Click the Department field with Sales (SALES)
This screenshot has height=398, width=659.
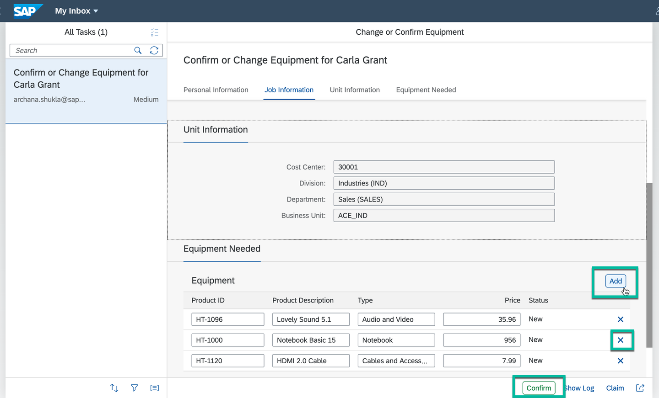(x=444, y=199)
